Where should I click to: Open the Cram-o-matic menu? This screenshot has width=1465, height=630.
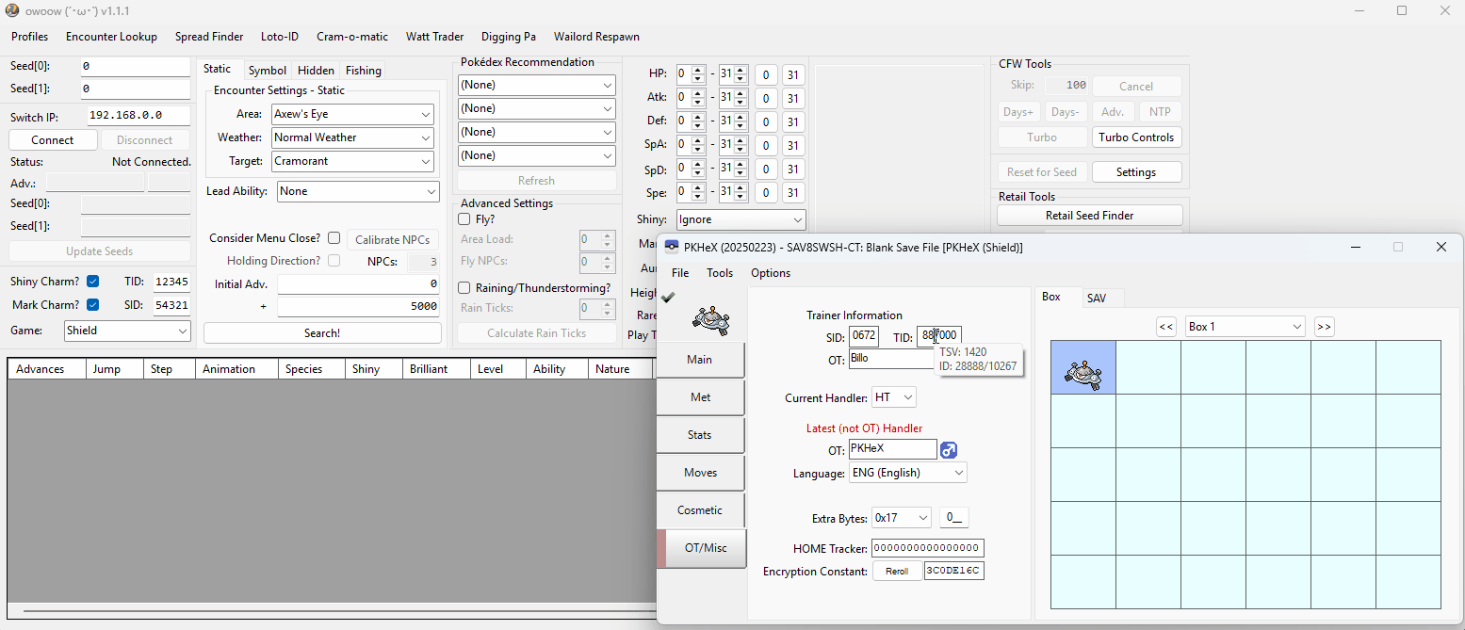pyautogui.click(x=352, y=37)
